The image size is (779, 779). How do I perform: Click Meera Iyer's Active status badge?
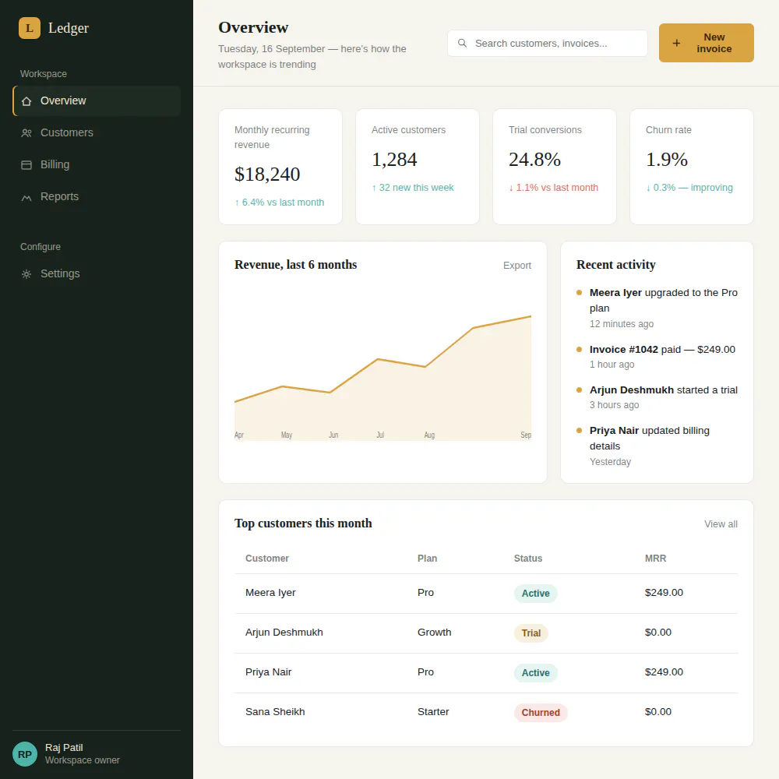tap(536, 593)
